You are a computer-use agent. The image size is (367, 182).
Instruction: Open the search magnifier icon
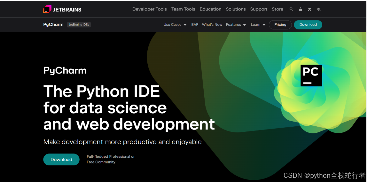(x=292, y=9)
